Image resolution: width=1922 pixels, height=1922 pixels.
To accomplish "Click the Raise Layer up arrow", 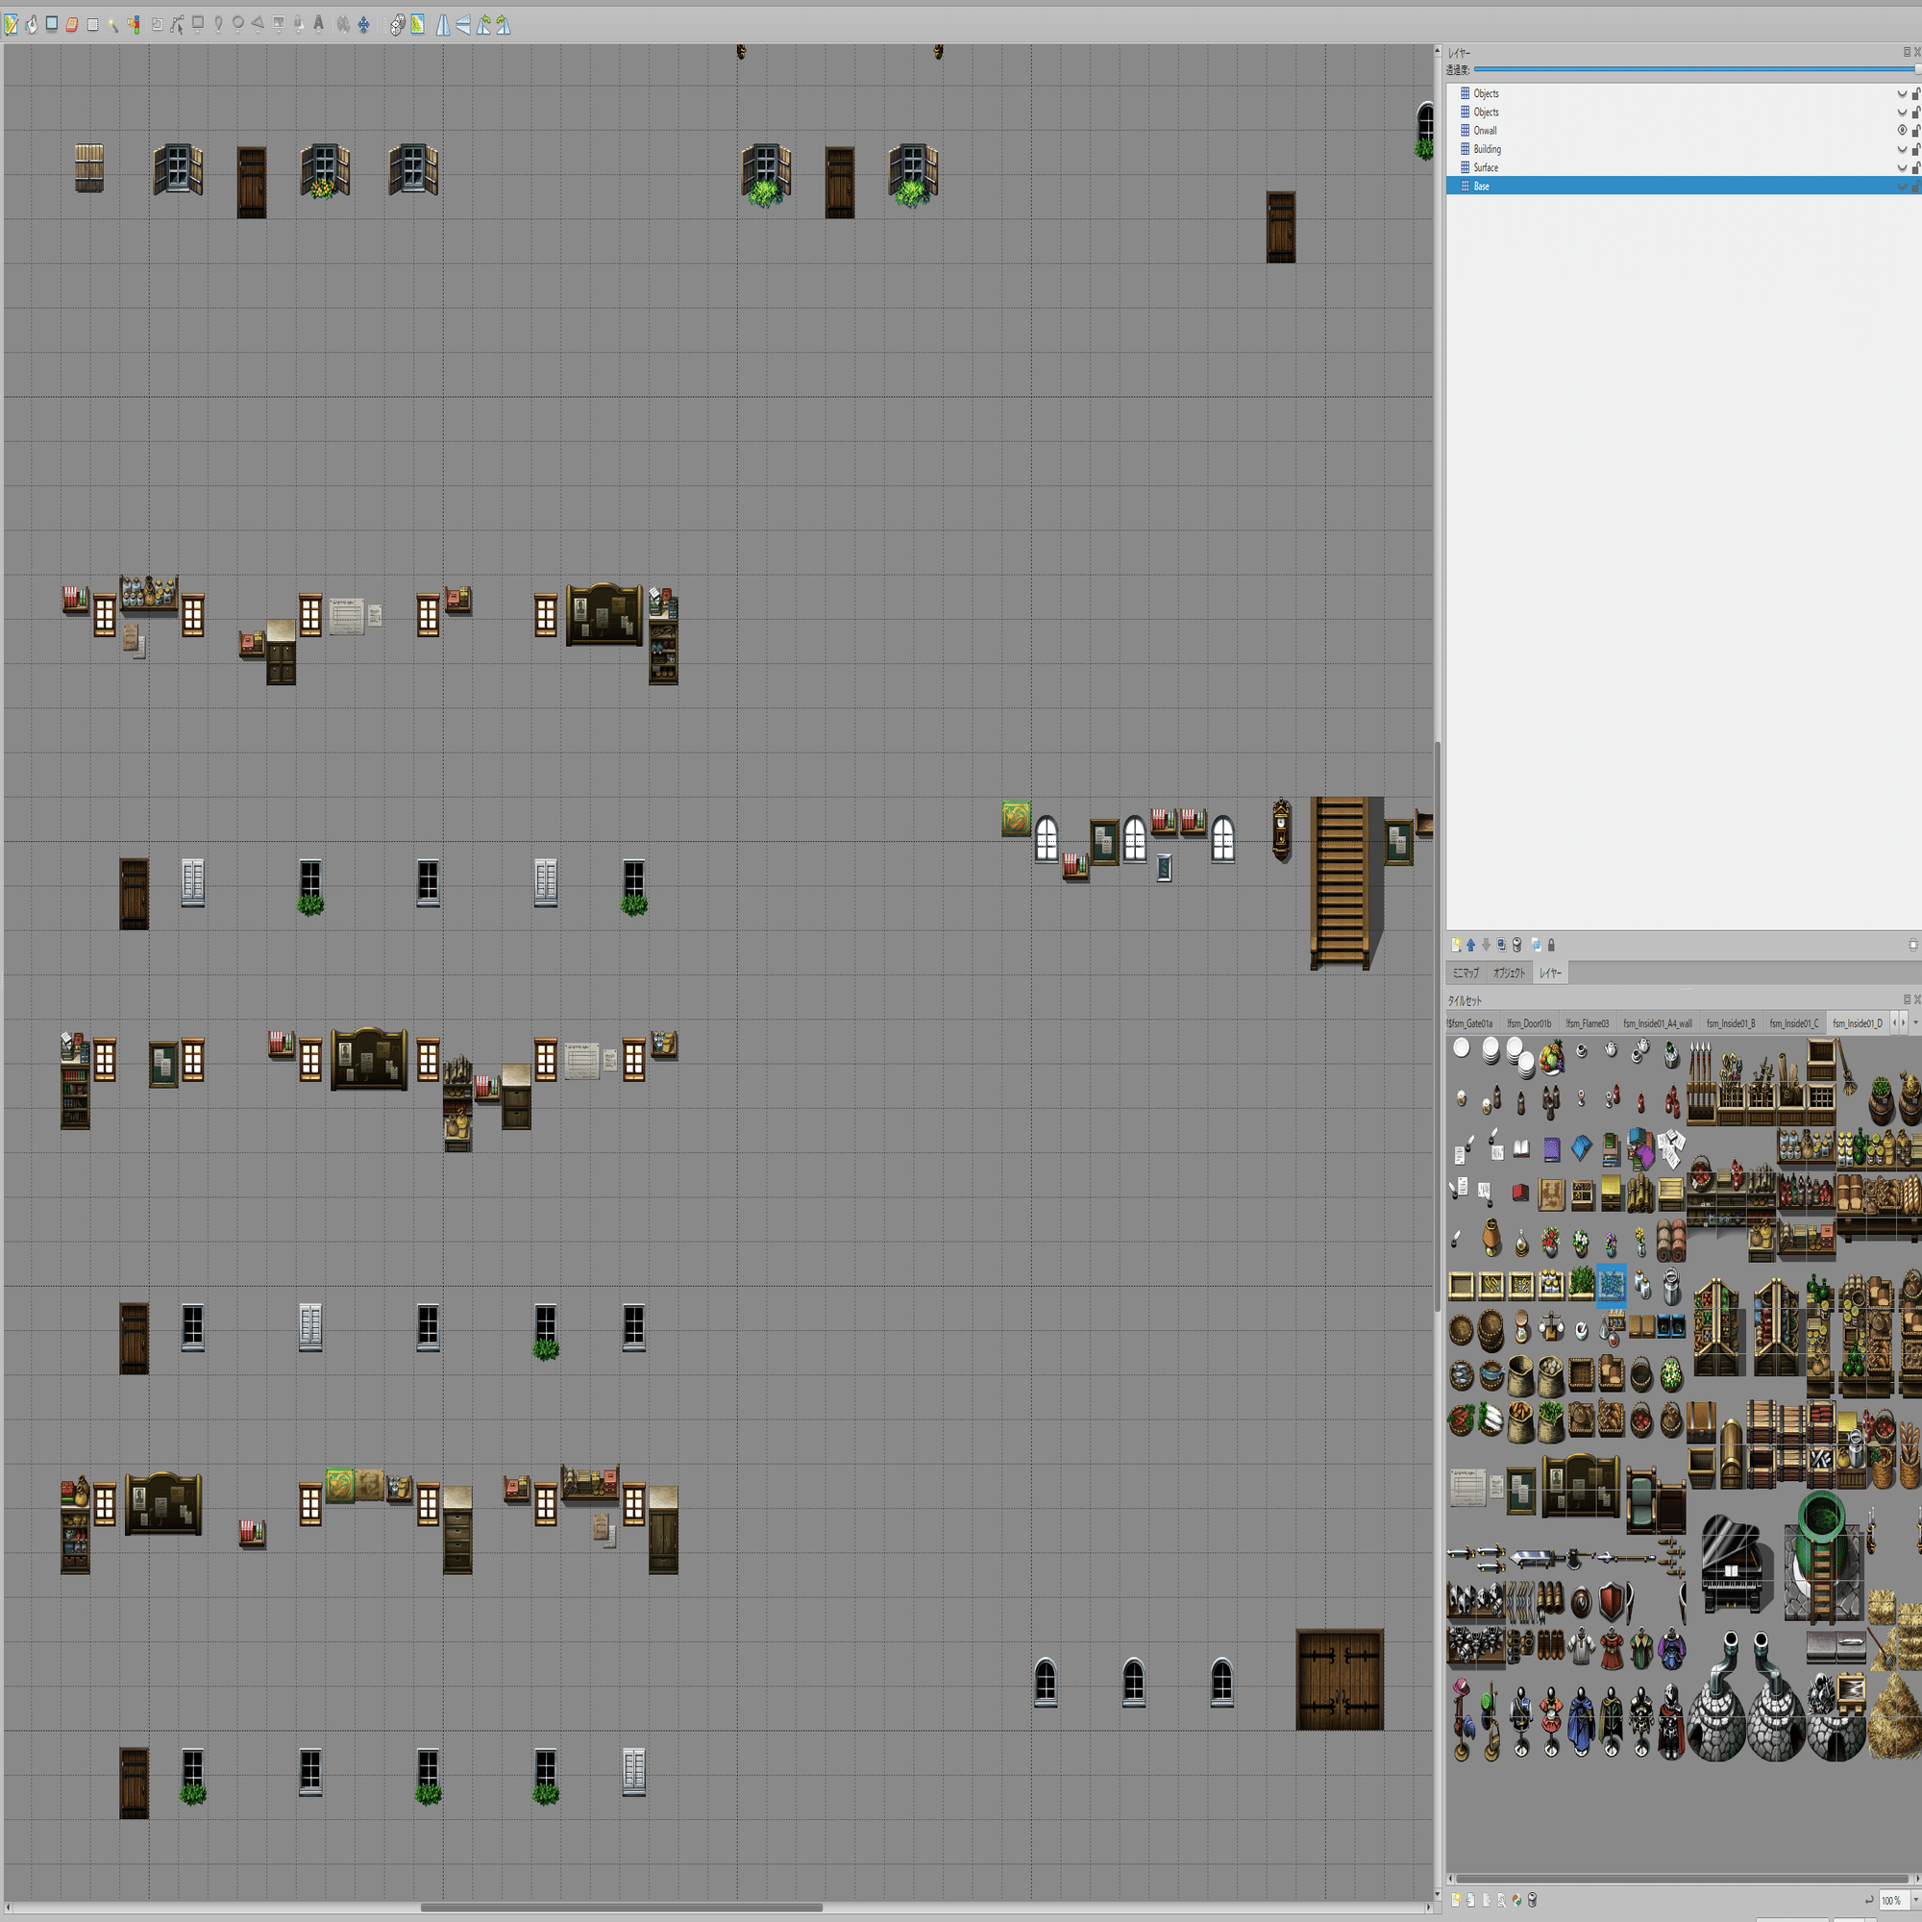I will pos(1470,944).
